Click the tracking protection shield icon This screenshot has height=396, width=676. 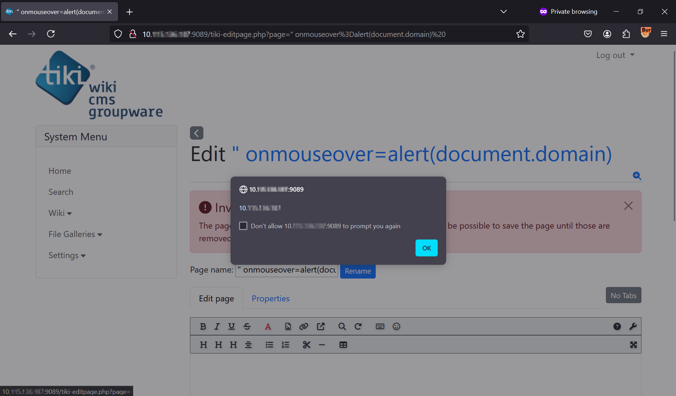tap(118, 34)
